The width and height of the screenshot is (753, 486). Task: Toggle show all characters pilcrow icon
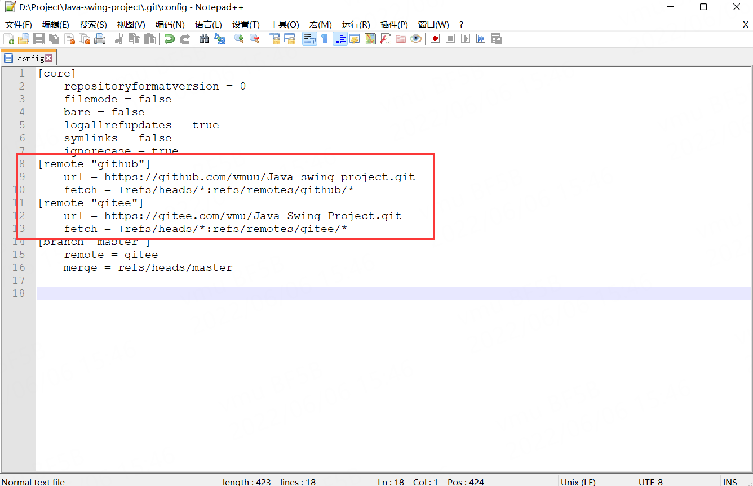[x=325, y=39]
